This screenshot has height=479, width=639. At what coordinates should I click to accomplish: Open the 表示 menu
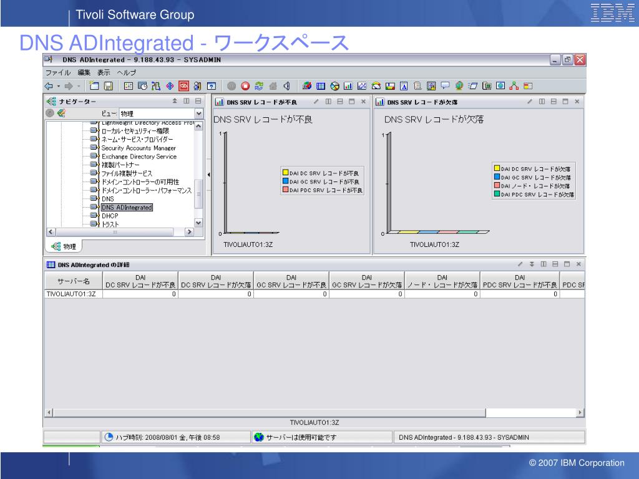tap(104, 72)
